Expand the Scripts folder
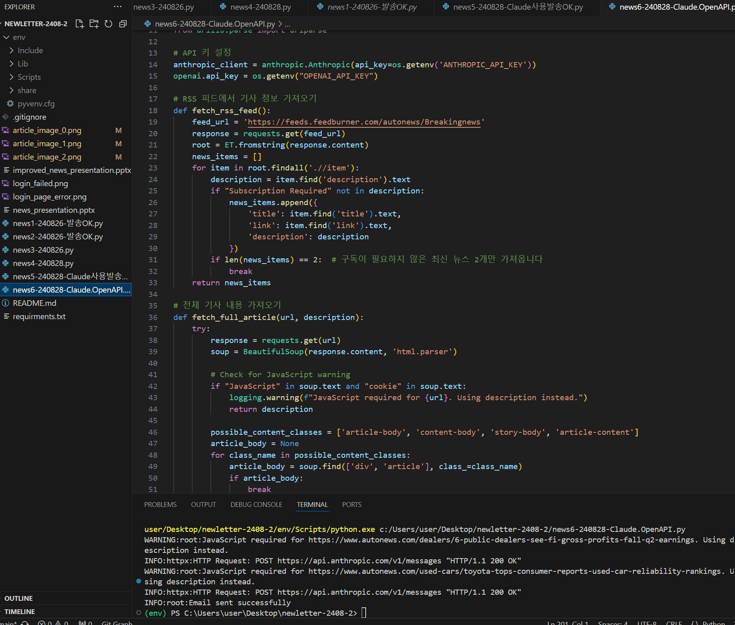 (11, 77)
